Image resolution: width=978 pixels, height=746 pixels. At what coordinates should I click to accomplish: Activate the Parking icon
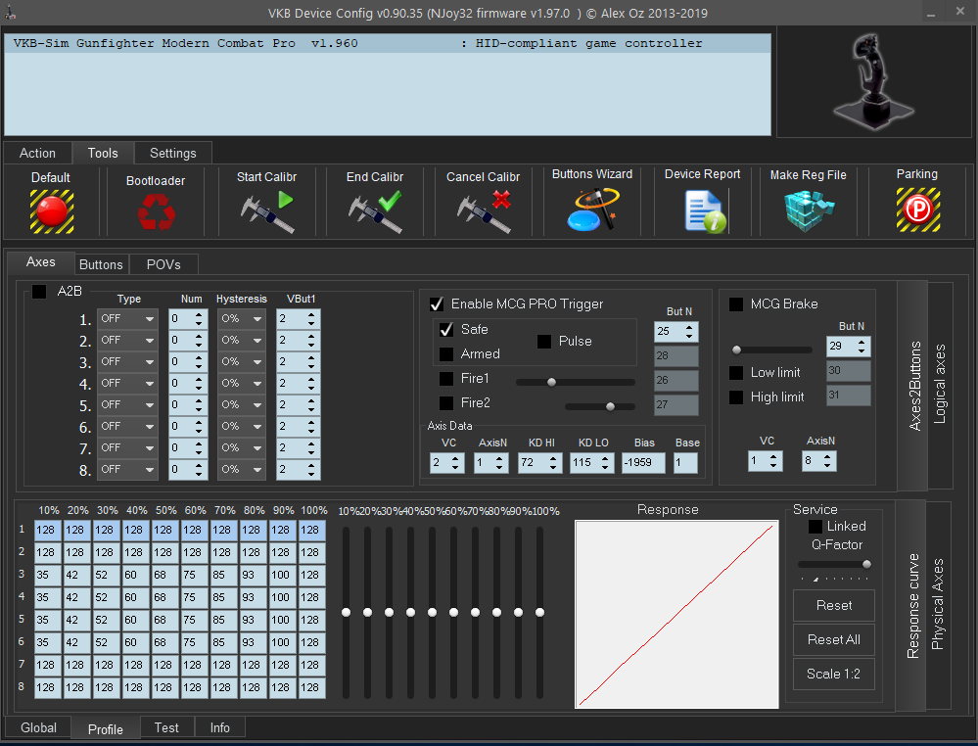click(916, 210)
